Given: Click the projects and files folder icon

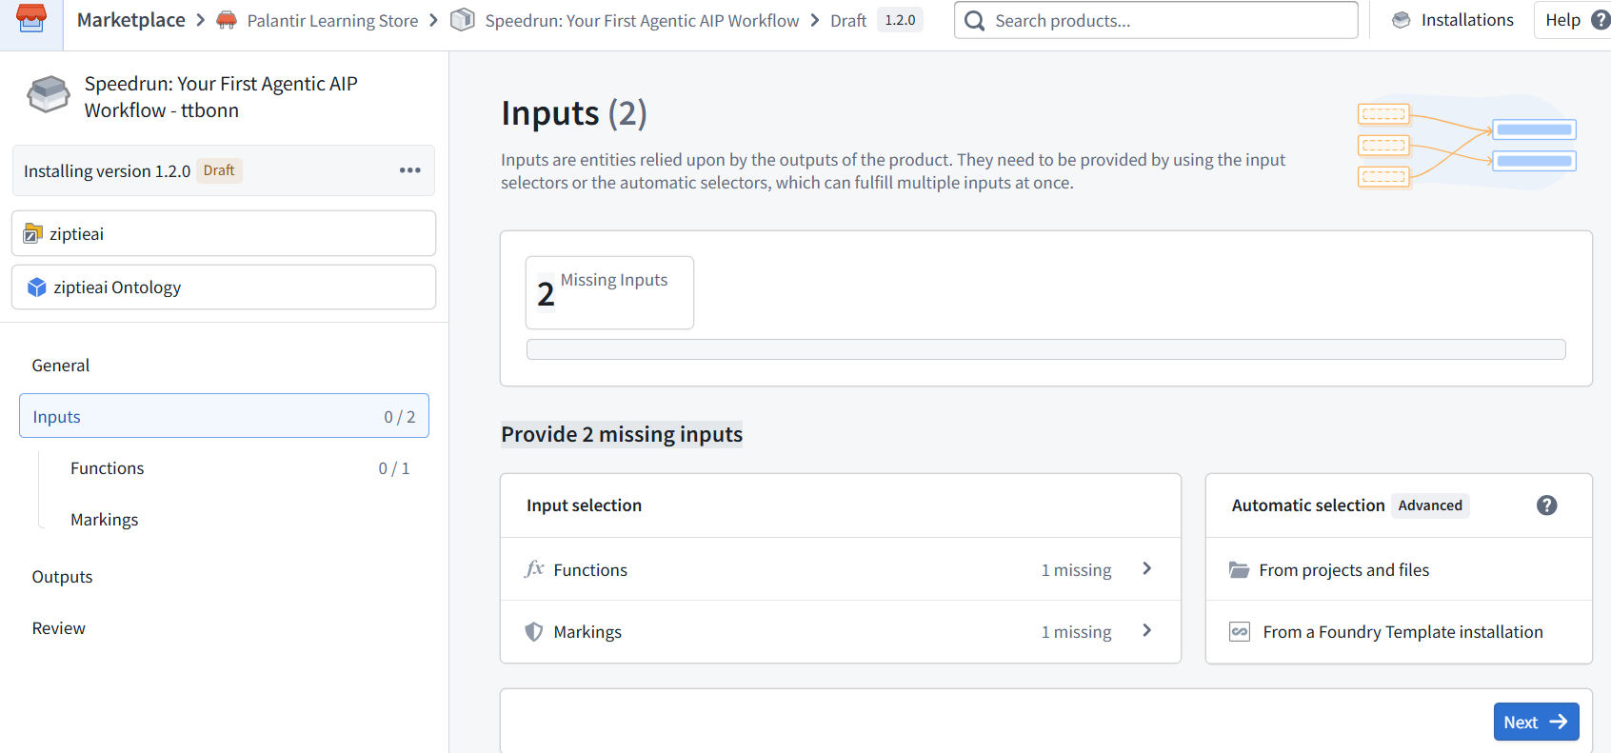Looking at the screenshot, I should click(x=1239, y=569).
